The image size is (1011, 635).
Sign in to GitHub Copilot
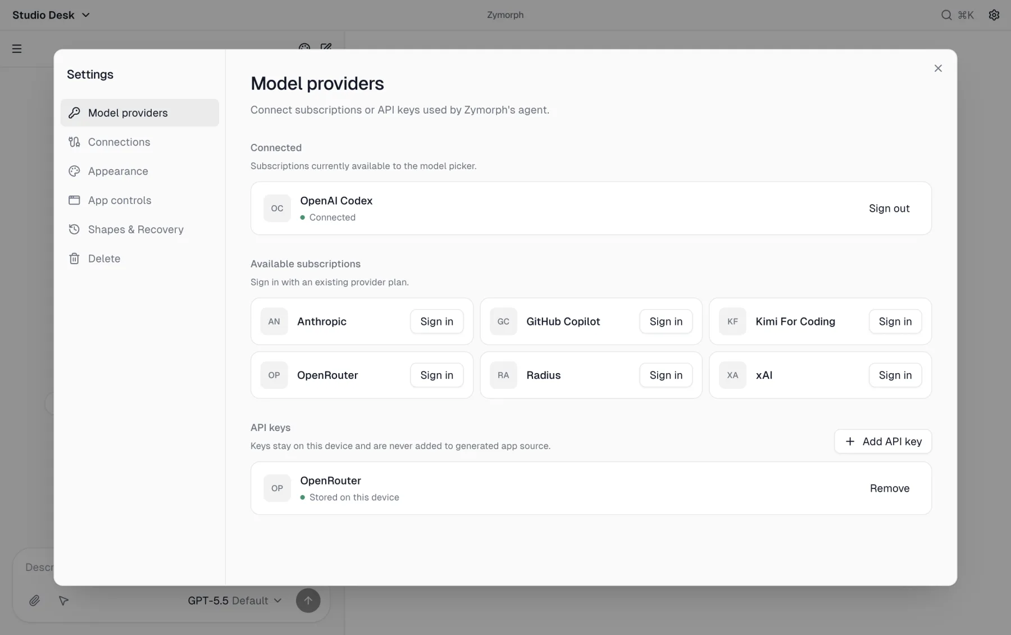pos(666,321)
